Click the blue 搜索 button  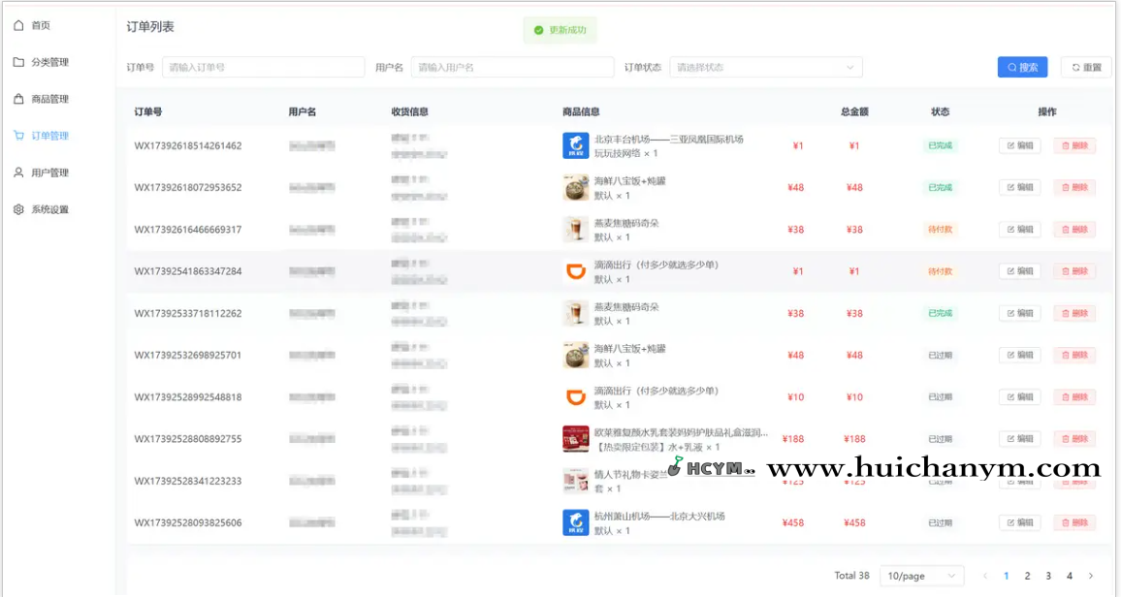pos(1022,67)
